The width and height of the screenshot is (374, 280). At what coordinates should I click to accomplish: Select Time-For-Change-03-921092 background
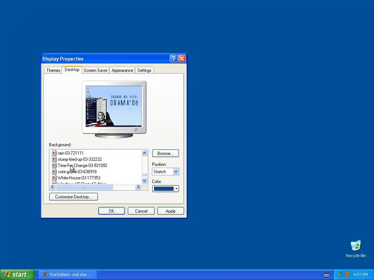coord(83,166)
